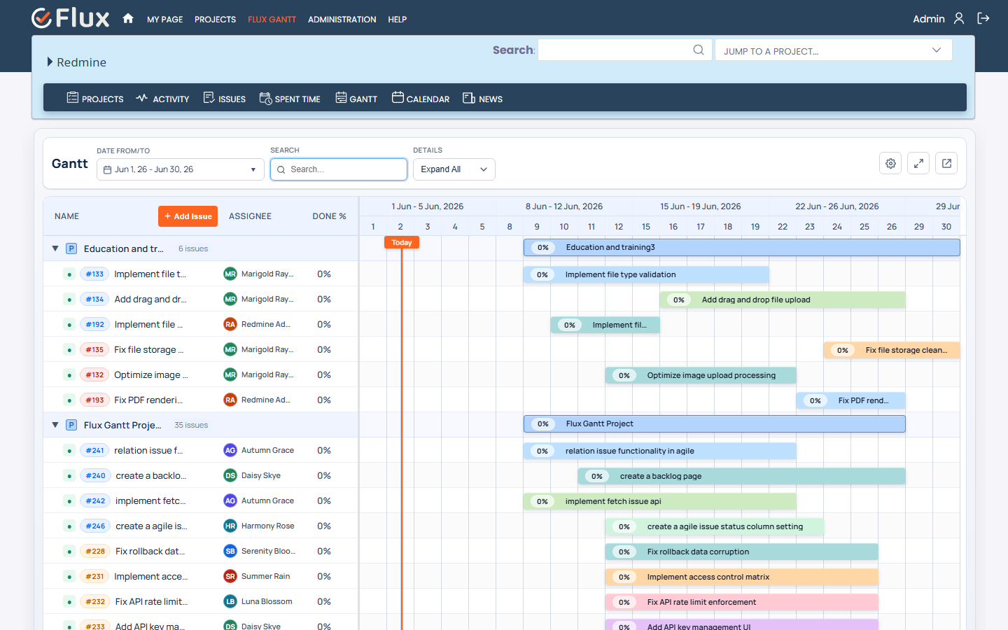Click status dot on issue #240 row
This screenshot has width=1008, height=630.
(x=69, y=475)
